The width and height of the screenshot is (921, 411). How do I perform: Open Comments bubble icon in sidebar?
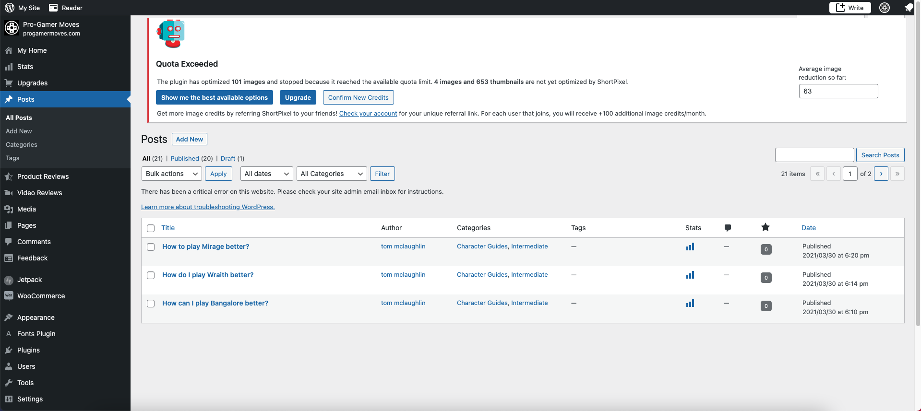pyautogui.click(x=9, y=242)
